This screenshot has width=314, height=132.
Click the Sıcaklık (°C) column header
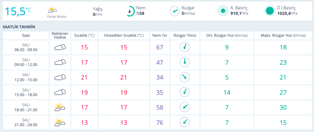pos(84,35)
